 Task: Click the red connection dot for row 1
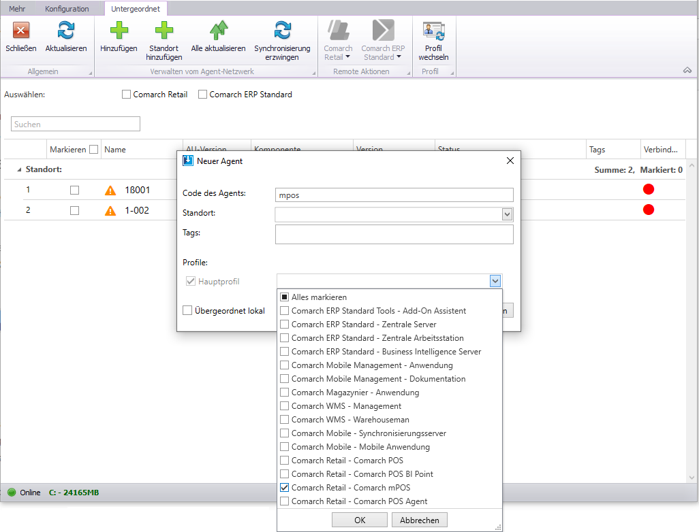649,189
